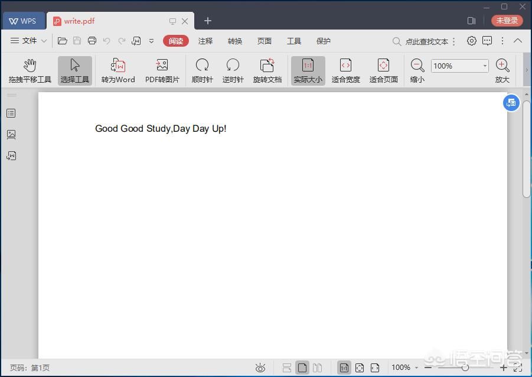Fit the page to width (适合宽度)
The width and height of the screenshot is (532, 377).
click(346, 71)
